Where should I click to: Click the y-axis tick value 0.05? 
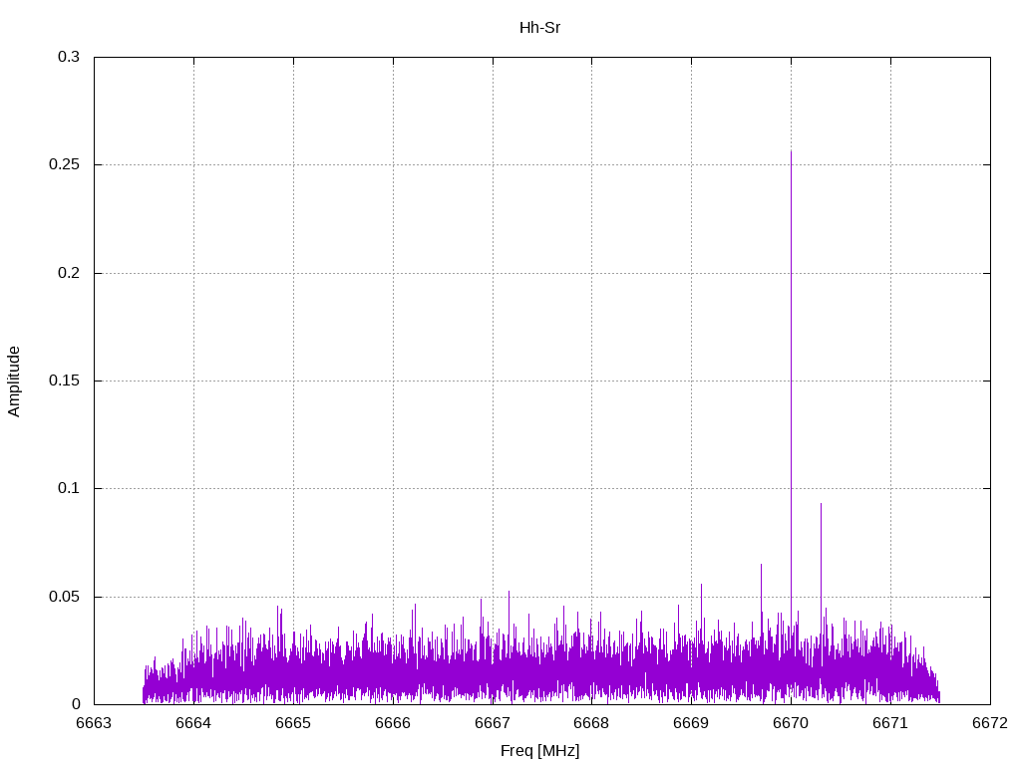coord(65,597)
